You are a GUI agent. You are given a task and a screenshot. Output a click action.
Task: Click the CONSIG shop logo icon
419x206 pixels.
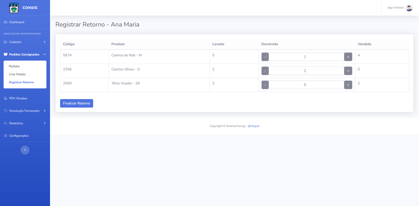(14, 8)
